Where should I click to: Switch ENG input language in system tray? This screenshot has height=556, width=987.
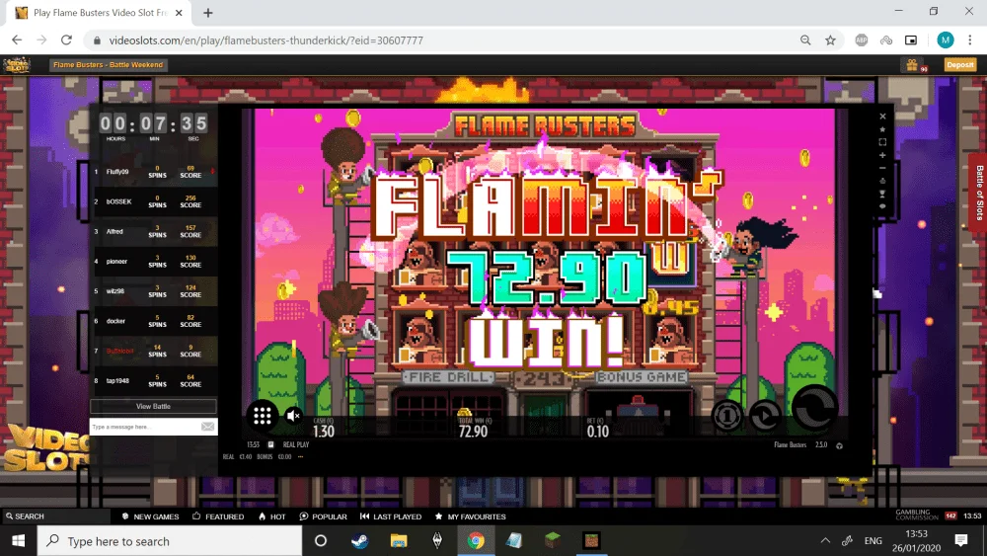873,541
